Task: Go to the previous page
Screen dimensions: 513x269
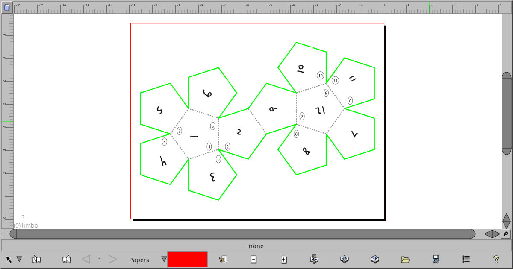Action: pos(85,259)
